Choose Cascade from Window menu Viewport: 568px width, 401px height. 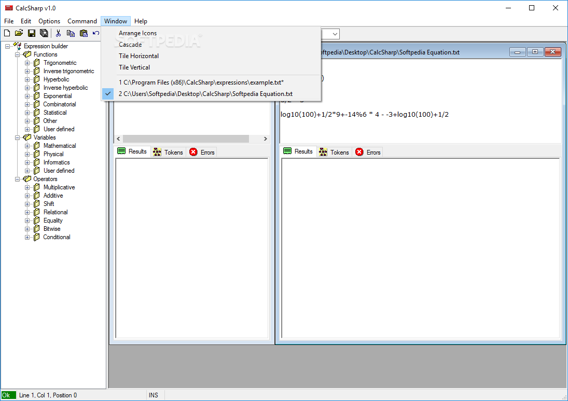coord(211,45)
